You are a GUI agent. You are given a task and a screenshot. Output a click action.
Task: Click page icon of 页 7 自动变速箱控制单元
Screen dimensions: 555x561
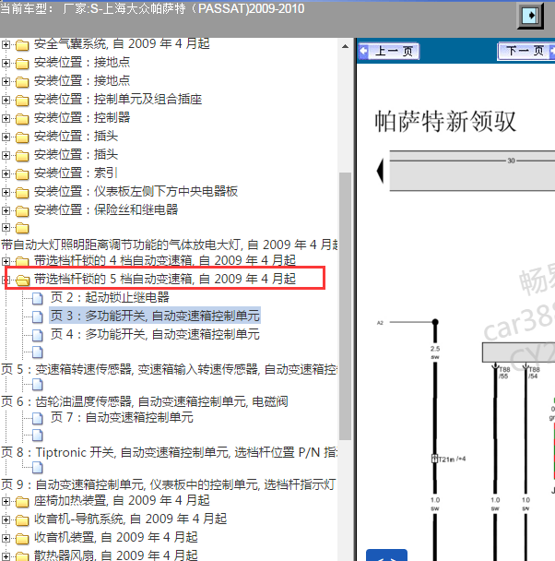pyautogui.click(x=38, y=418)
